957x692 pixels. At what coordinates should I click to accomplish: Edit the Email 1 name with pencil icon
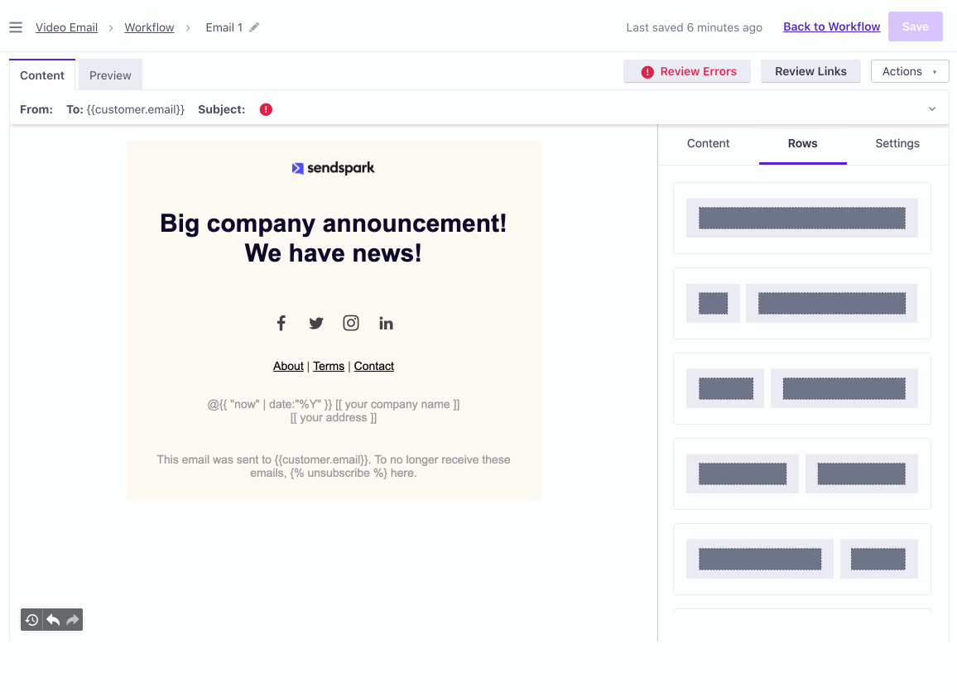tap(254, 27)
